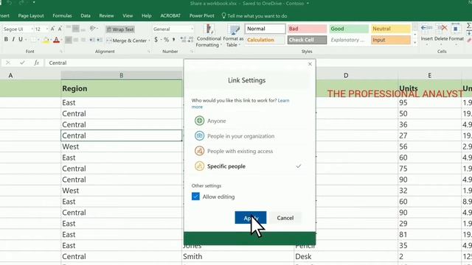This screenshot has width=472, height=265.
Task: Follow the Learn more link
Action: [x=283, y=100]
